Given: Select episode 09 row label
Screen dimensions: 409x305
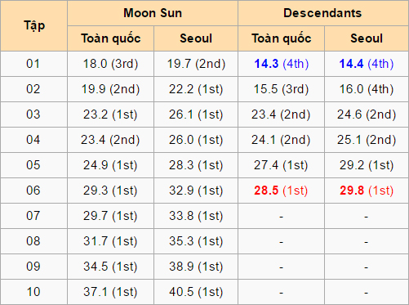Looking at the screenshot, I should [x=33, y=267].
